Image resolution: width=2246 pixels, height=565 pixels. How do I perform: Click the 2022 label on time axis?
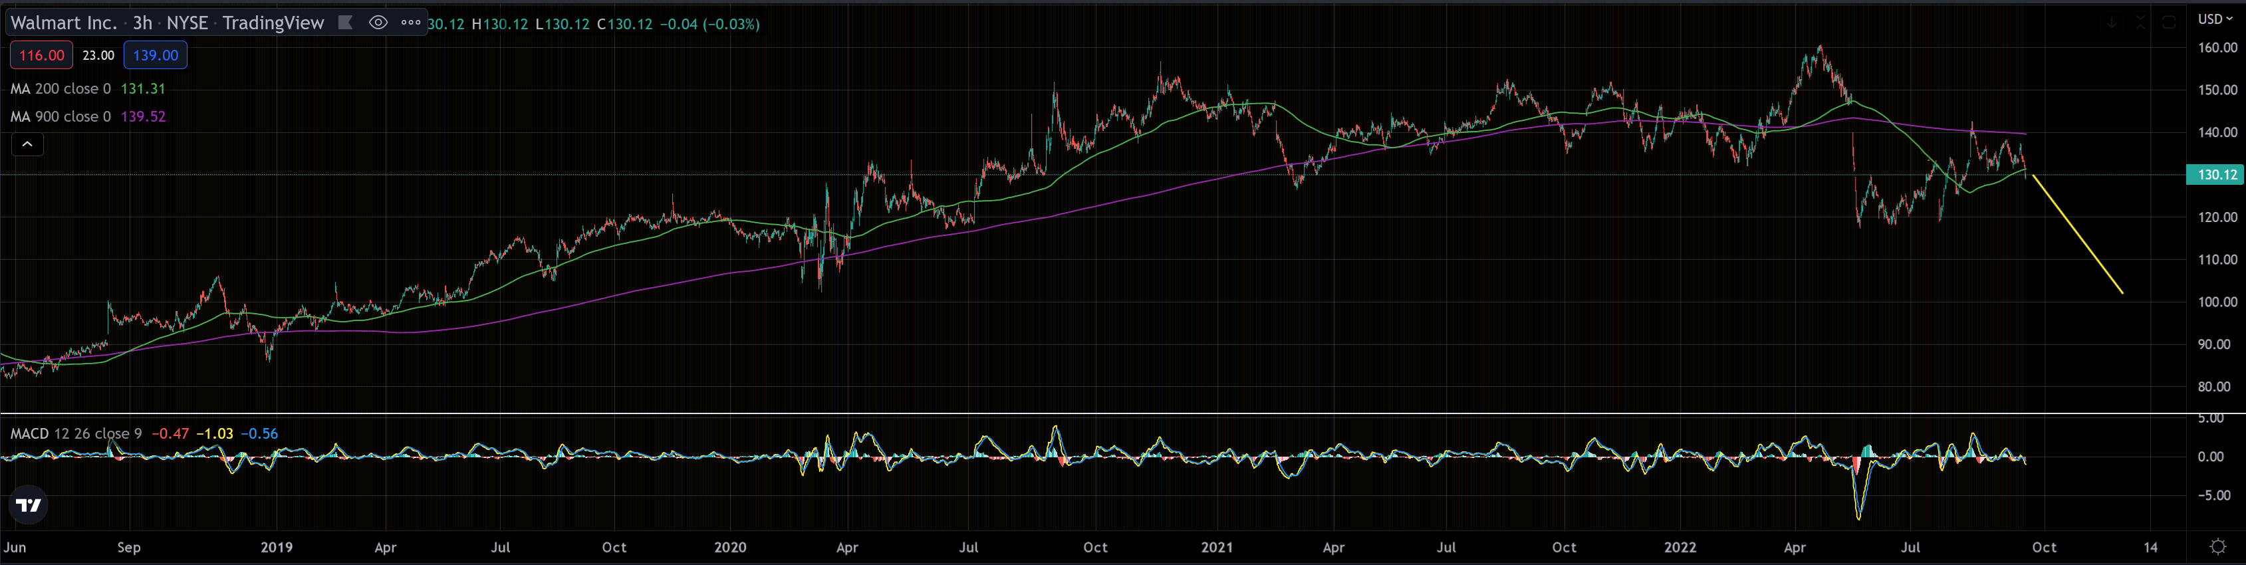pos(1680,548)
